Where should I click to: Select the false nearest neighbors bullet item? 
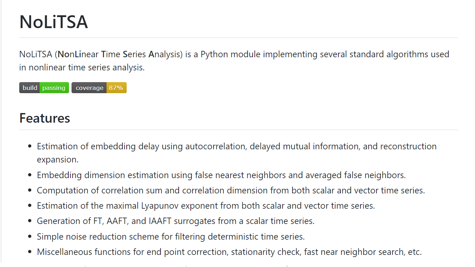pos(221,175)
